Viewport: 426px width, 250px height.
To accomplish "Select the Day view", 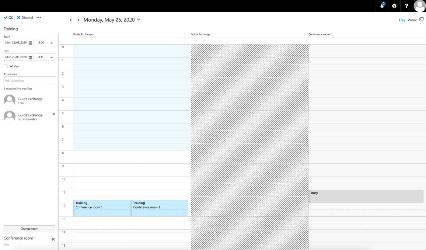I will 402,20.
